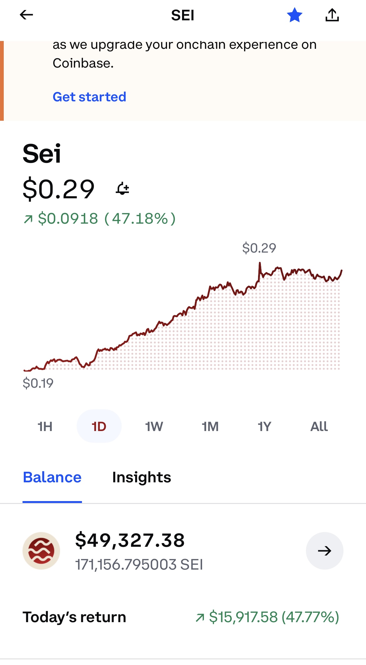Screen dimensions: 366x665
Task: Switch chart to 1M range
Action: click(210, 426)
